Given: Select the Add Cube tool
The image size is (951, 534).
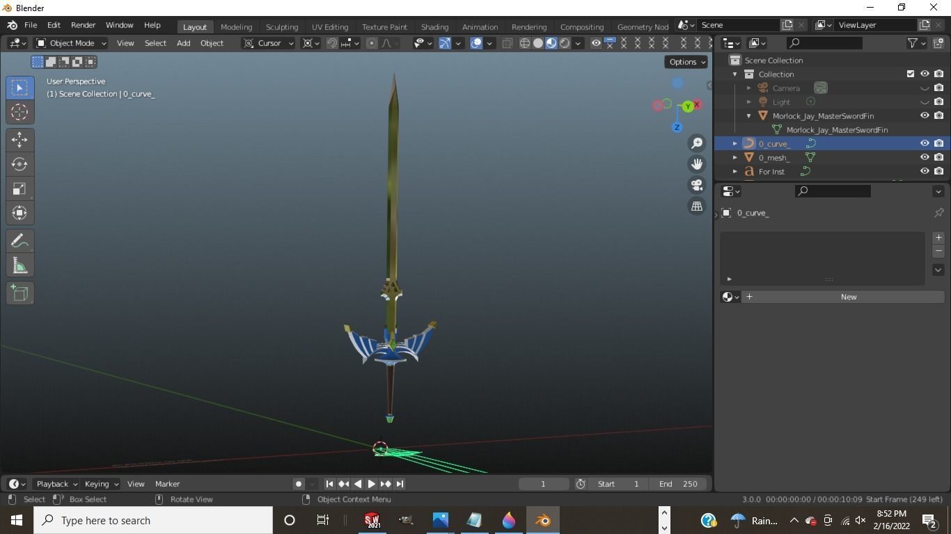Looking at the screenshot, I should (19, 293).
